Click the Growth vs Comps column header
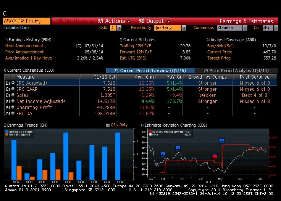 click(208, 77)
